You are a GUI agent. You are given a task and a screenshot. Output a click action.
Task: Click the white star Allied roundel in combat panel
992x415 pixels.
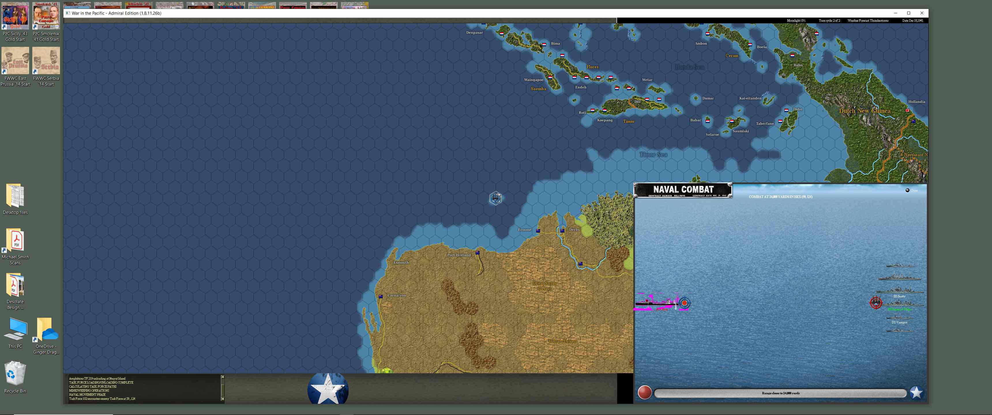(916, 392)
